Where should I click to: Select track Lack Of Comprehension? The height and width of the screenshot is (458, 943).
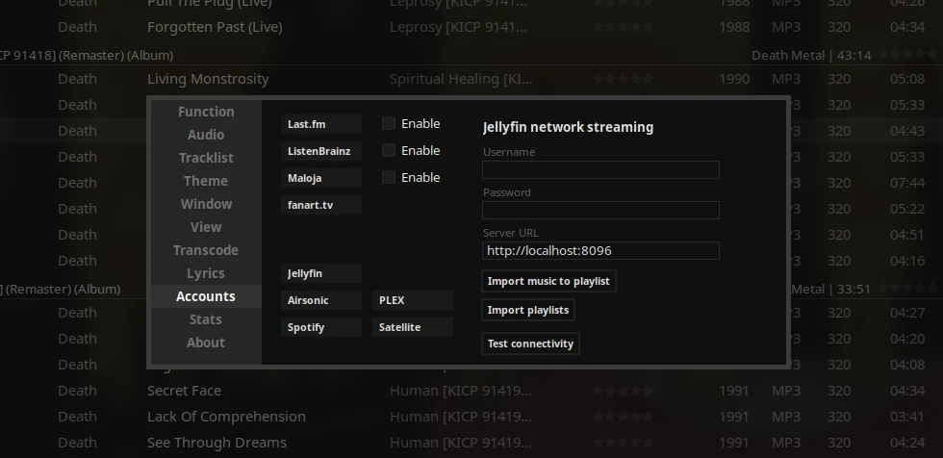pos(226,417)
